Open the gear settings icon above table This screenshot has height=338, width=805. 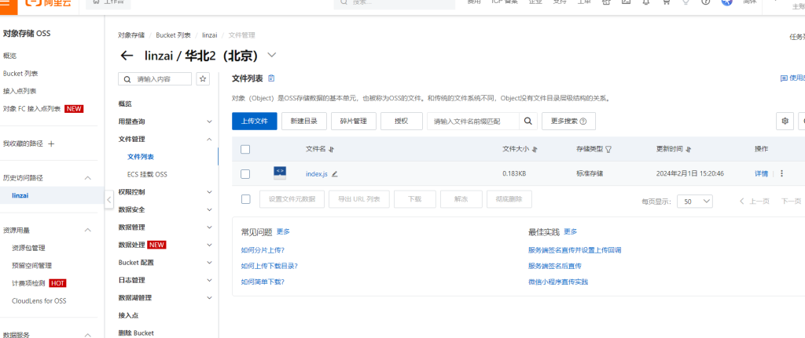click(785, 122)
